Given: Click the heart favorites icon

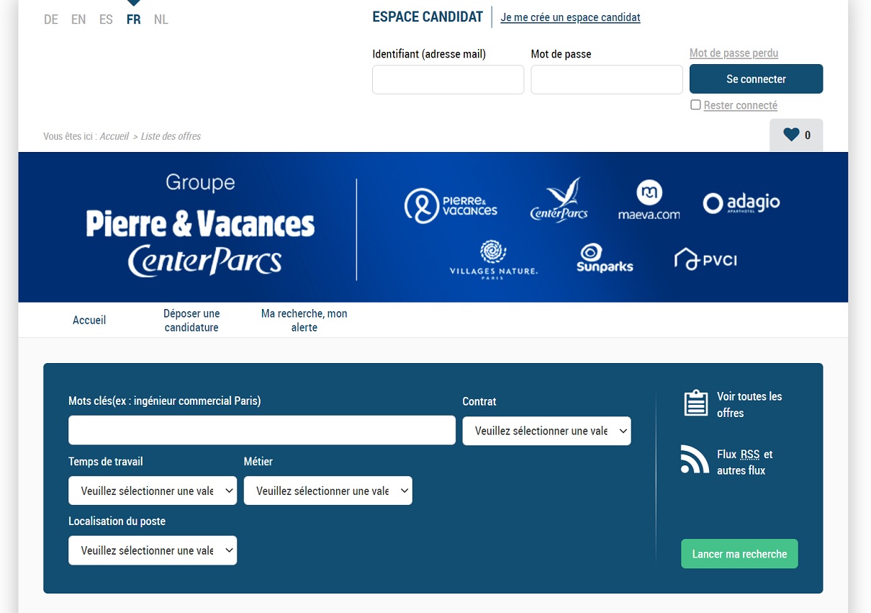Looking at the screenshot, I should (791, 135).
